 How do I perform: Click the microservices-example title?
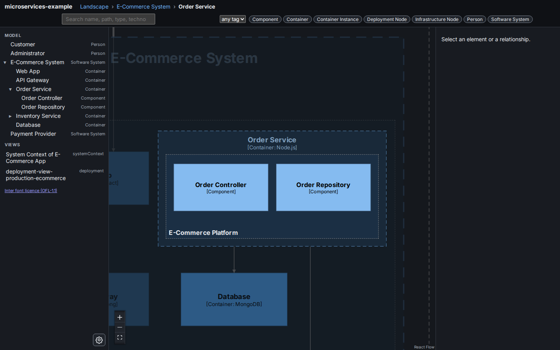[x=38, y=7]
